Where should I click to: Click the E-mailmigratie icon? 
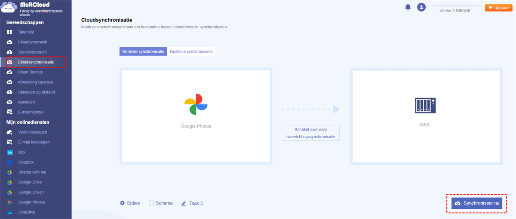10,112
